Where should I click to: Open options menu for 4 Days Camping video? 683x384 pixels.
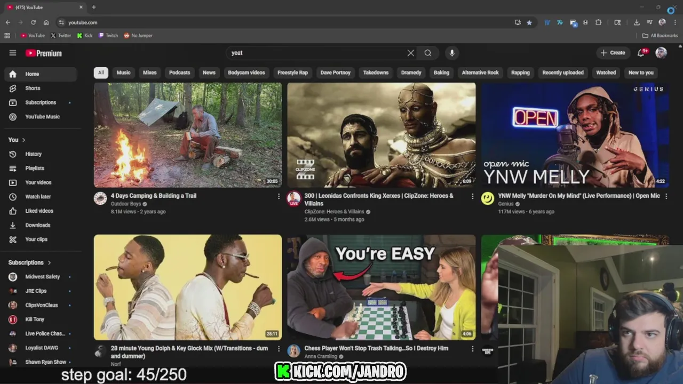(279, 196)
